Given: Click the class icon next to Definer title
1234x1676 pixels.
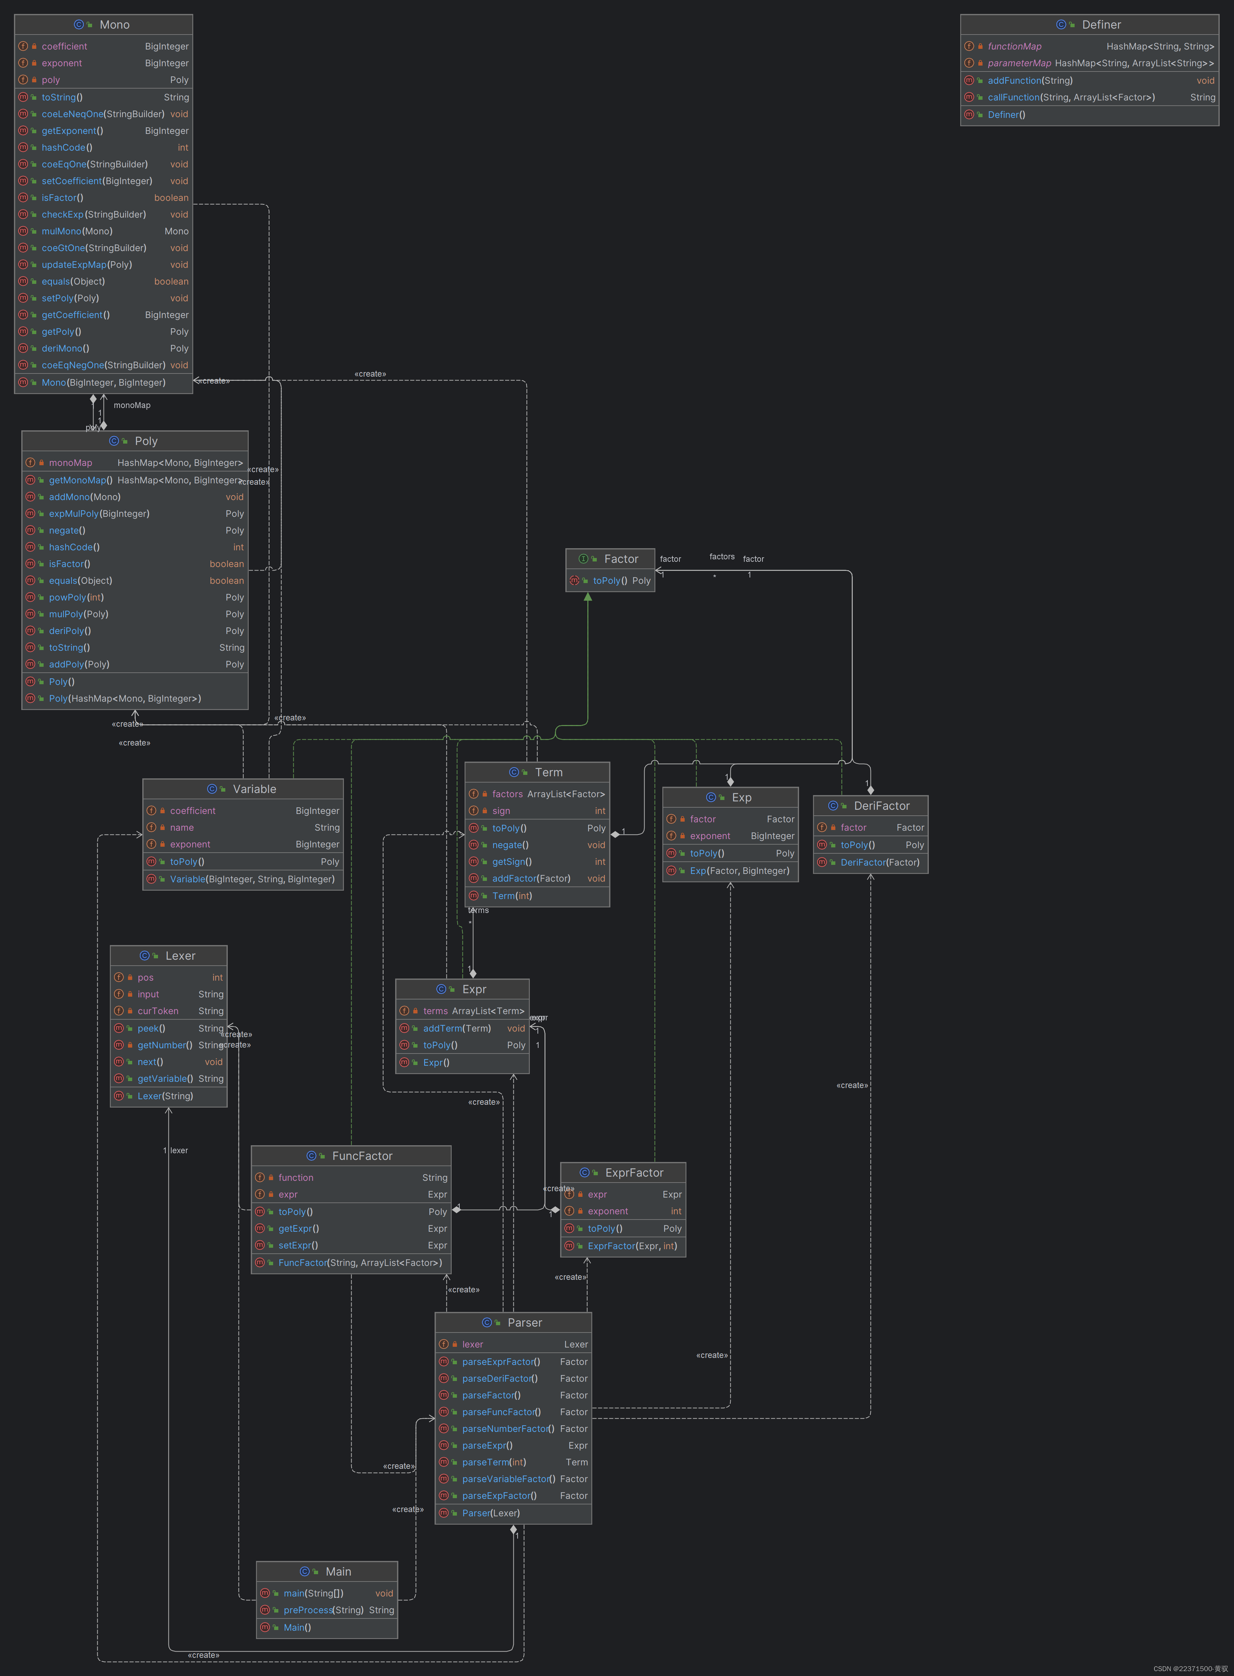Looking at the screenshot, I should point(1061,25).
